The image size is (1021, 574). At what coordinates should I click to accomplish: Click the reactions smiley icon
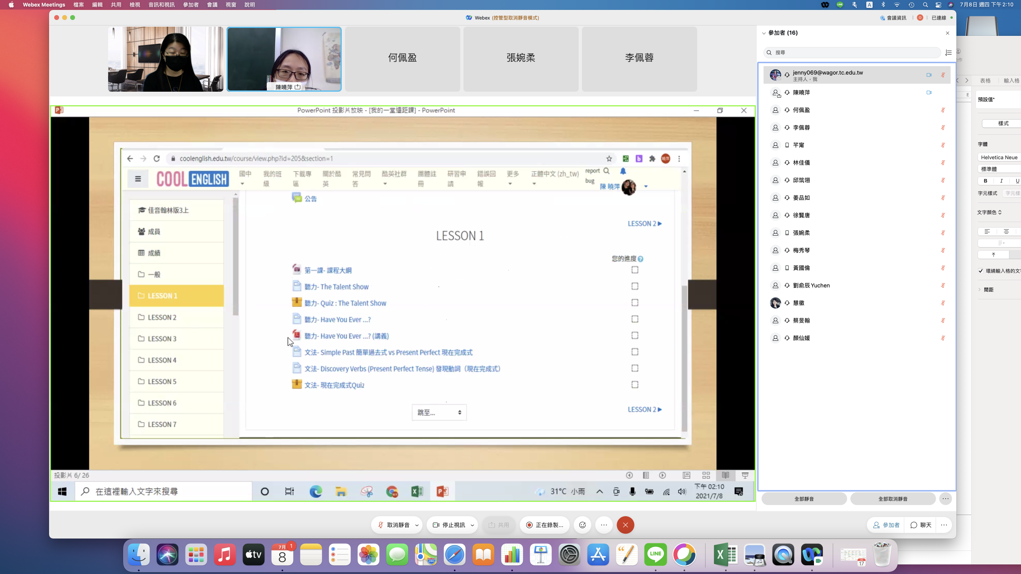click(x=582, y=525)
